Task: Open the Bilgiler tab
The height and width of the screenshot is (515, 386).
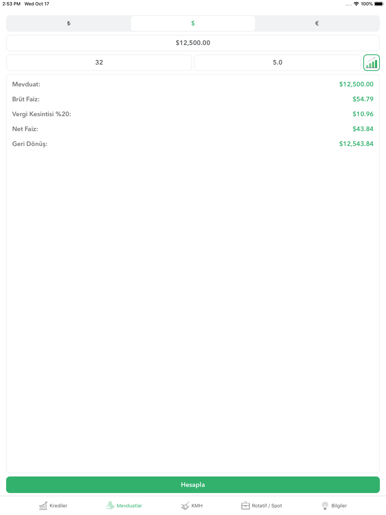Action: pyautogui.click(x=334, y=505)
